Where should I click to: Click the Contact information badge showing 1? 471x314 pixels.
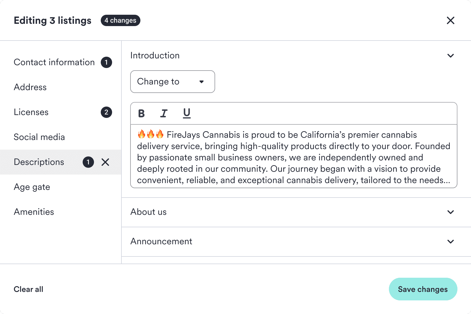click(106, 62)
